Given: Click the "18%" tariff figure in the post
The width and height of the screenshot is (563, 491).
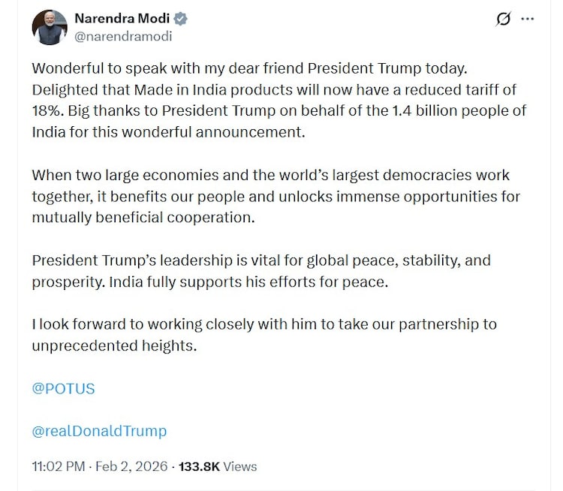Looking at the screenshot, I should (48, 111).
